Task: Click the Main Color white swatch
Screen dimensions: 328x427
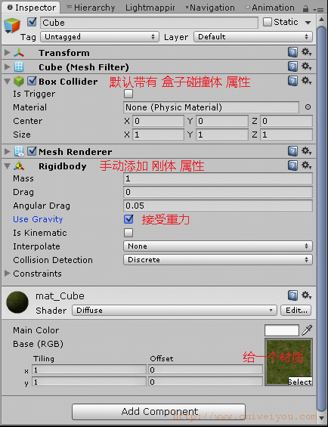Action: point(281,330)
